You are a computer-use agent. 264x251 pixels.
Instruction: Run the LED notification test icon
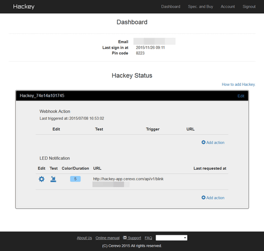[53, 179]
